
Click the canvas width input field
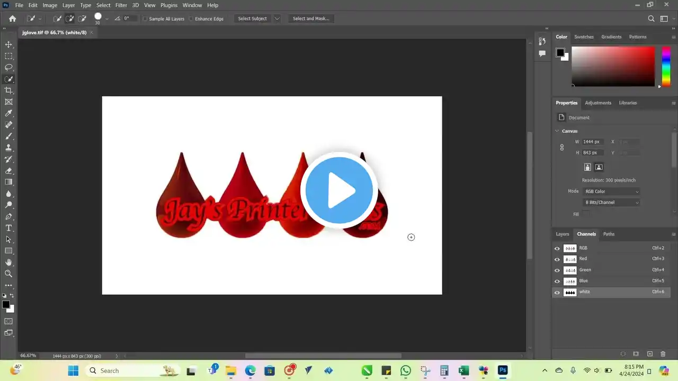[x=592, y=142]
